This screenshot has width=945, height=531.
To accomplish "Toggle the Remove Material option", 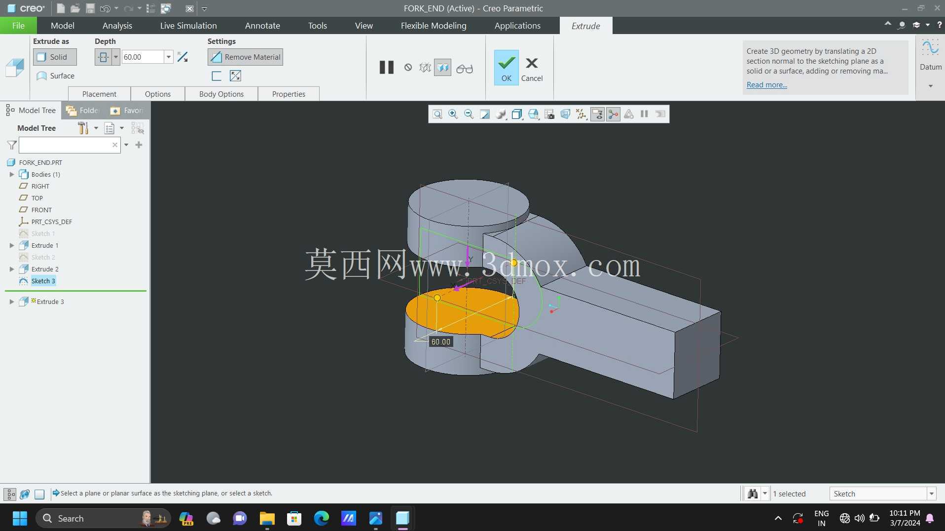I will [x=245, y=57].
